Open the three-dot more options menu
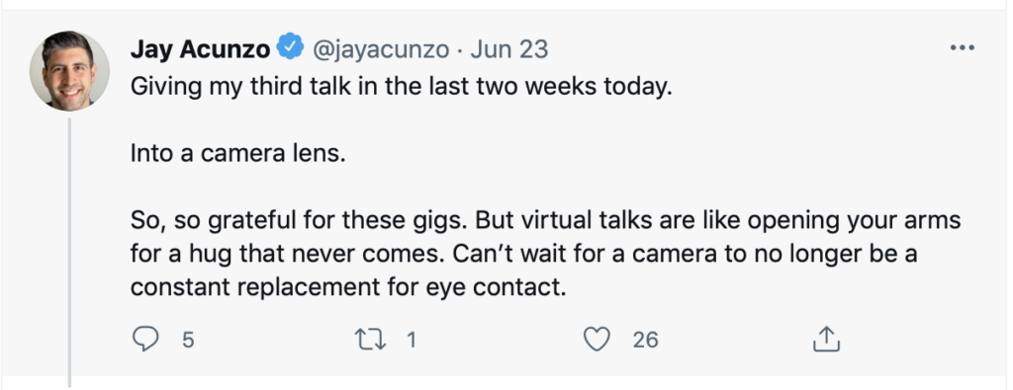Screen dimensions: 1013x390 click(x=962, y=48)
